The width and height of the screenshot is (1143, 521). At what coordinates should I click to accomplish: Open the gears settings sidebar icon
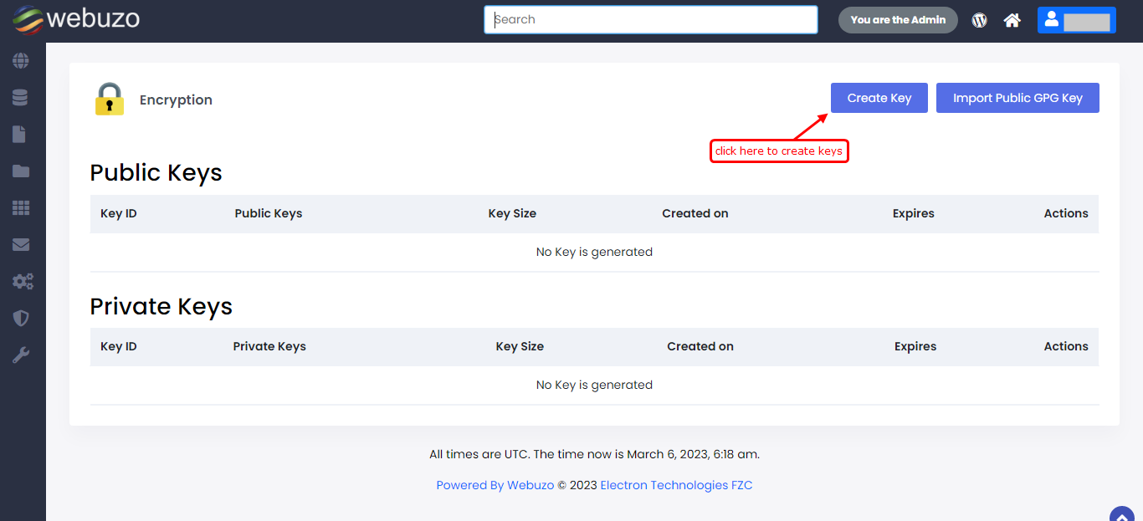point(22,282)
